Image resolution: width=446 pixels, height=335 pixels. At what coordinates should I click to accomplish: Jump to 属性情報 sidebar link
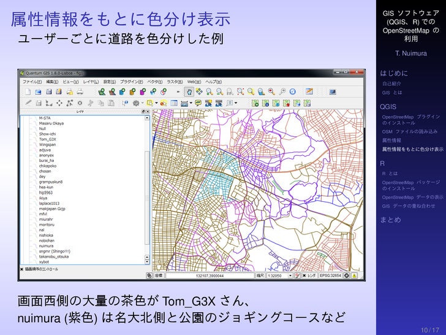(x=391, y=141)
